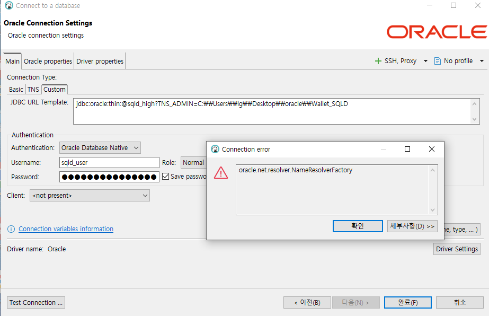
Task: Select the Basic connection type tab
Action: tap(16, 89)
